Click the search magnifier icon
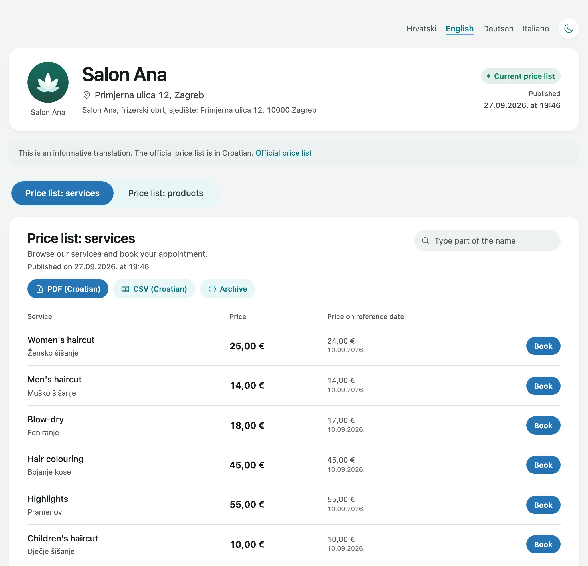 coord(425,241)
